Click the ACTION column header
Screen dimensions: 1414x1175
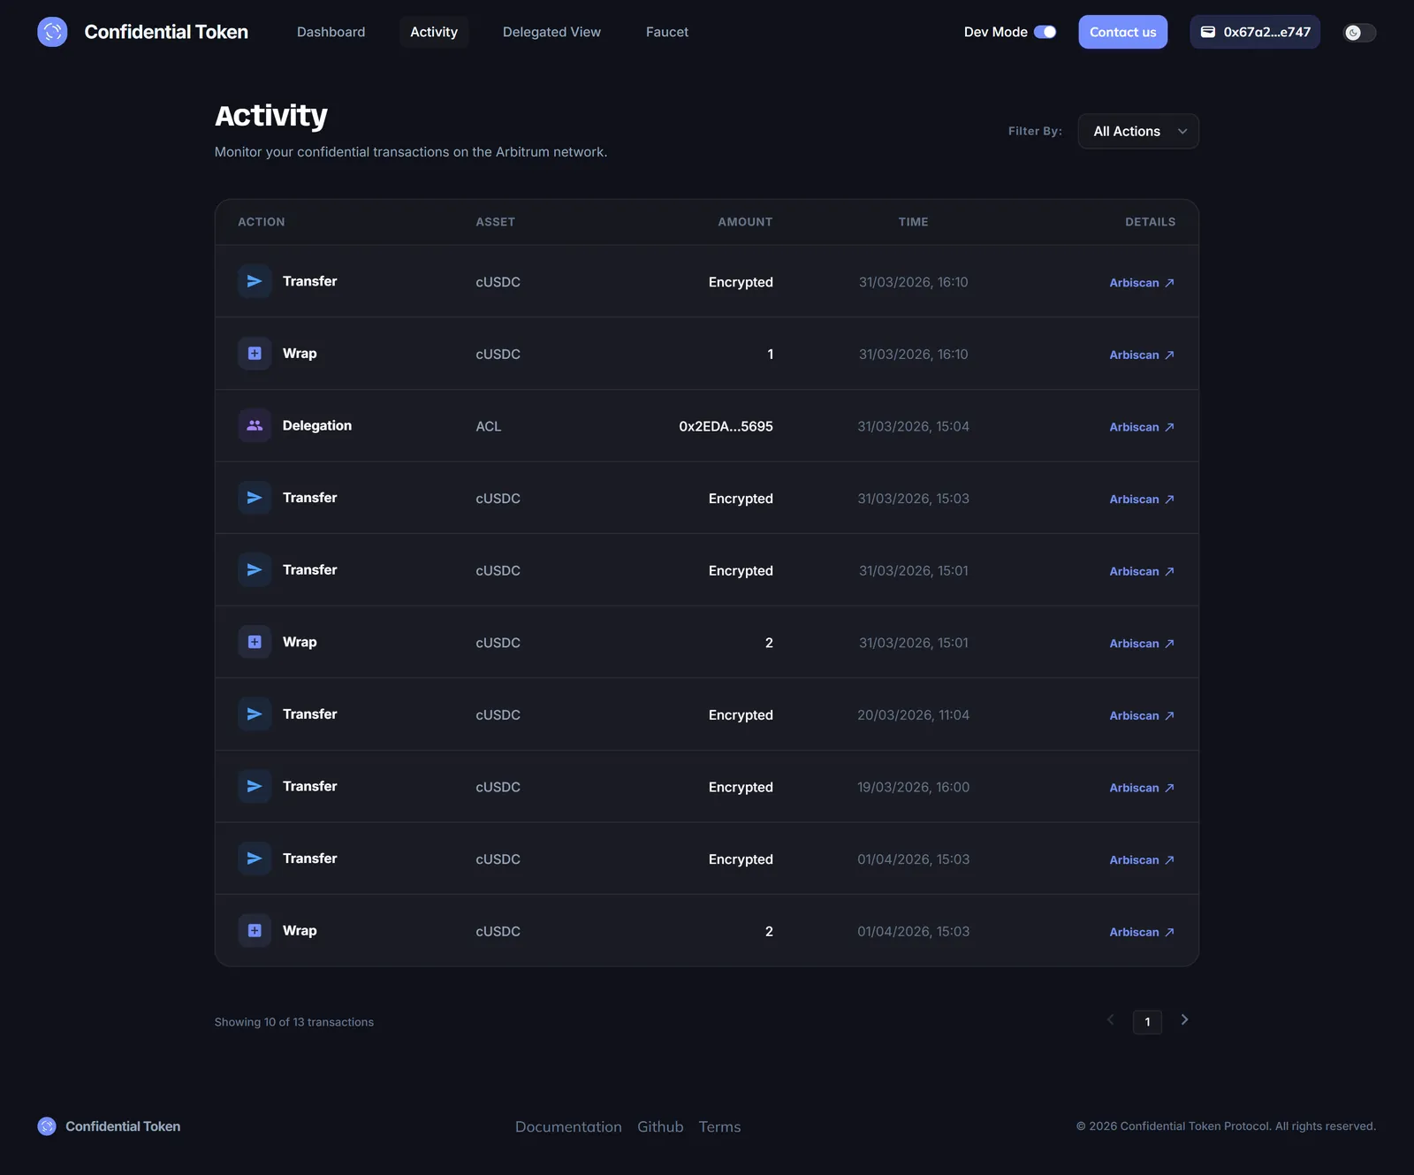[x=262, y=222]
